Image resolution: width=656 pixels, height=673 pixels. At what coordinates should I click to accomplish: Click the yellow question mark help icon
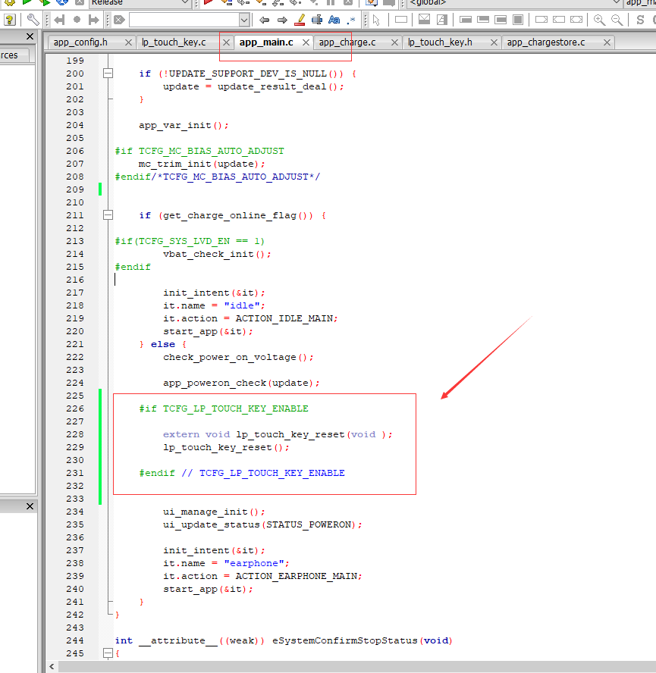[x=9, y=20]
